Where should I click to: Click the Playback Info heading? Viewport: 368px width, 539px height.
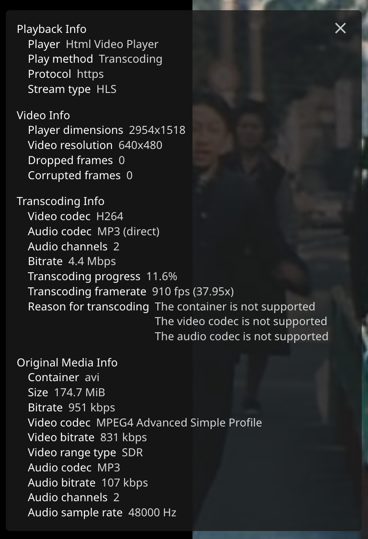[x=52, y=29]
